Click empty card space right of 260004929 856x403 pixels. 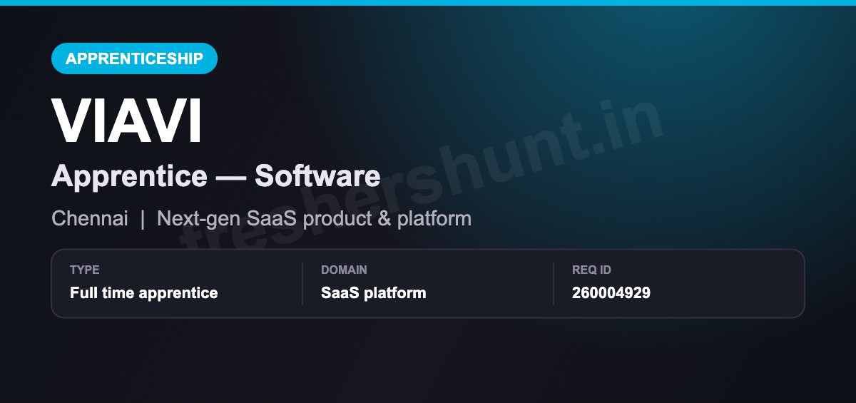click(728, 293)
